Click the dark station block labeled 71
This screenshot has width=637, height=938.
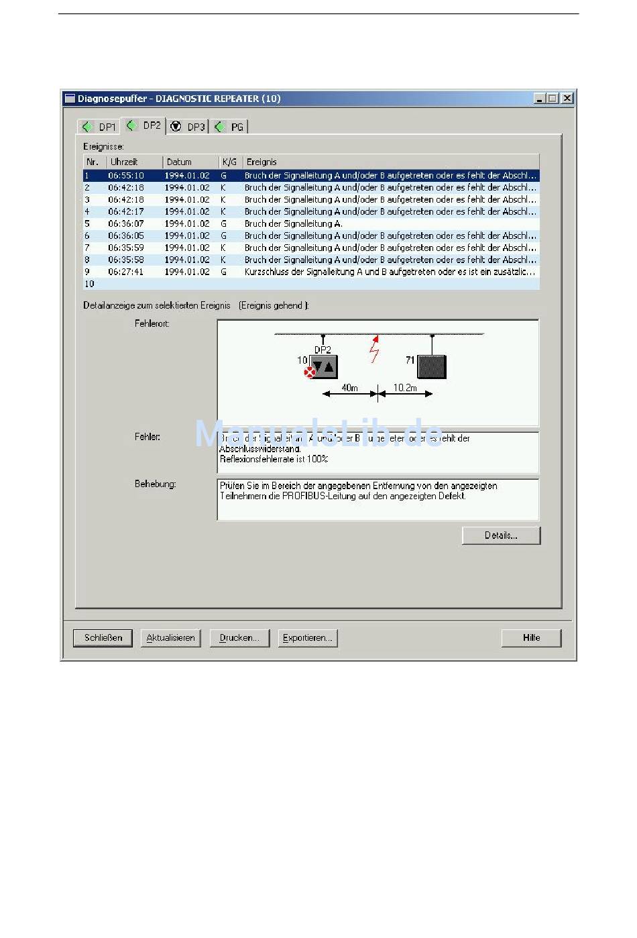(432, 367)
